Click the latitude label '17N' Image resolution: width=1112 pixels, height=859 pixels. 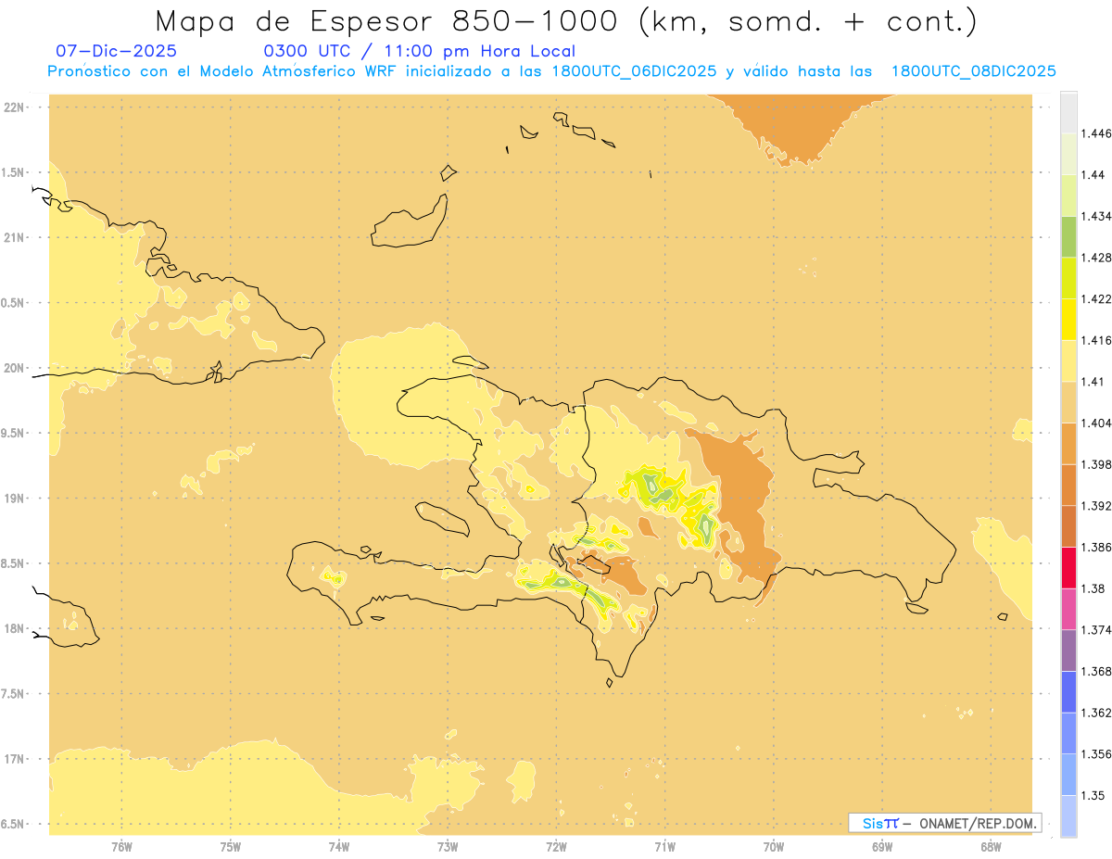click(x=15, y=759)
